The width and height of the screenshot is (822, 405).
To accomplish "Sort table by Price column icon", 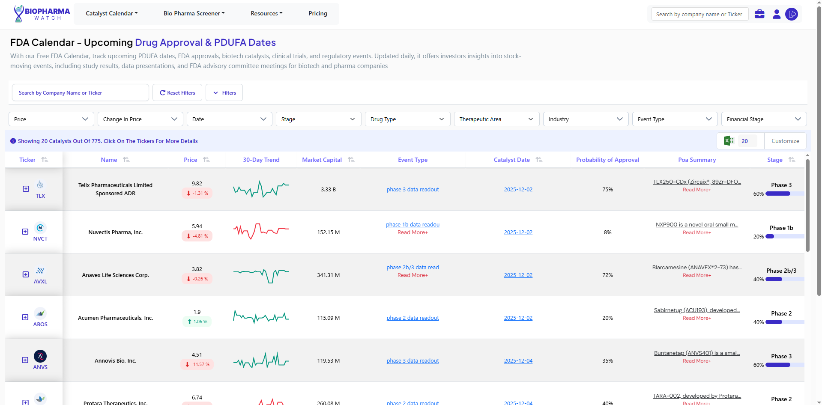I will [206, 160].
